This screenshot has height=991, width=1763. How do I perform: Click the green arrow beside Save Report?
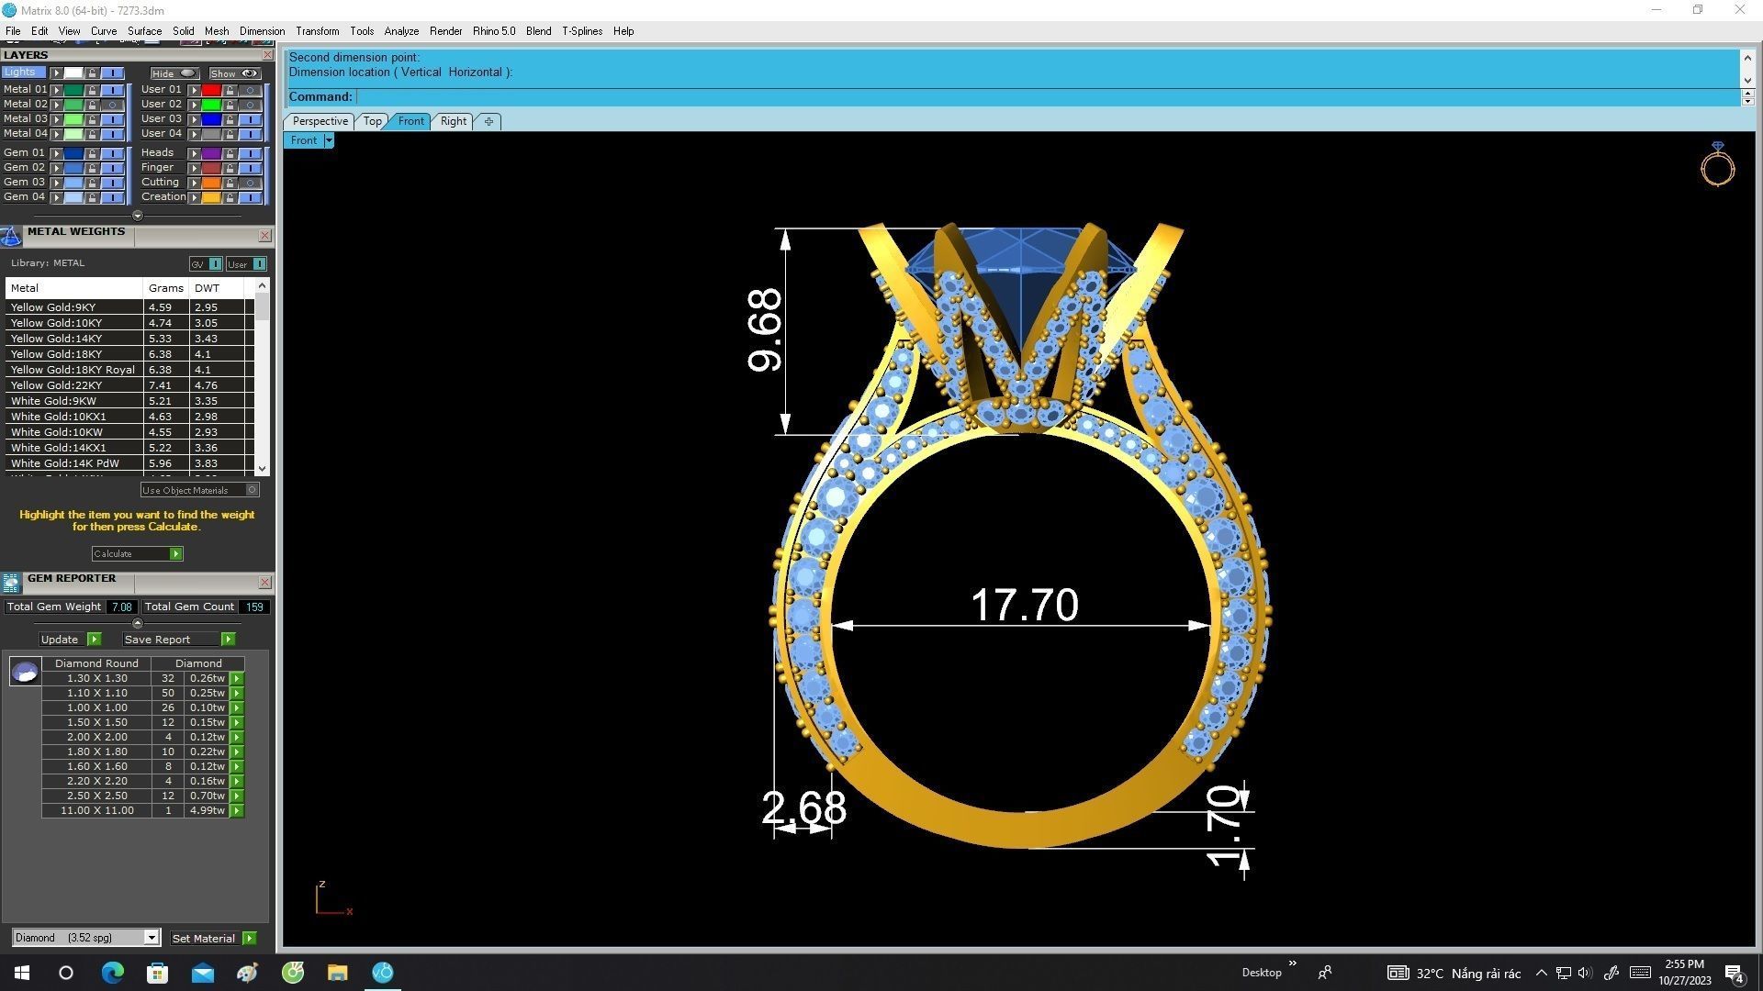(x=229, y=639)
